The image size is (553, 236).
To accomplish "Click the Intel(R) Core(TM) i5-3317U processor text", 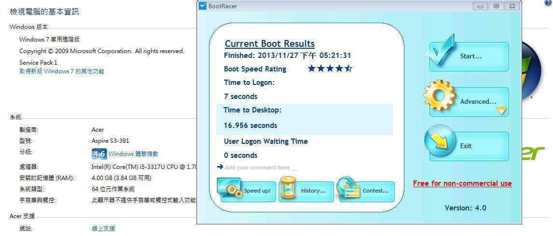I will point(144,167).
